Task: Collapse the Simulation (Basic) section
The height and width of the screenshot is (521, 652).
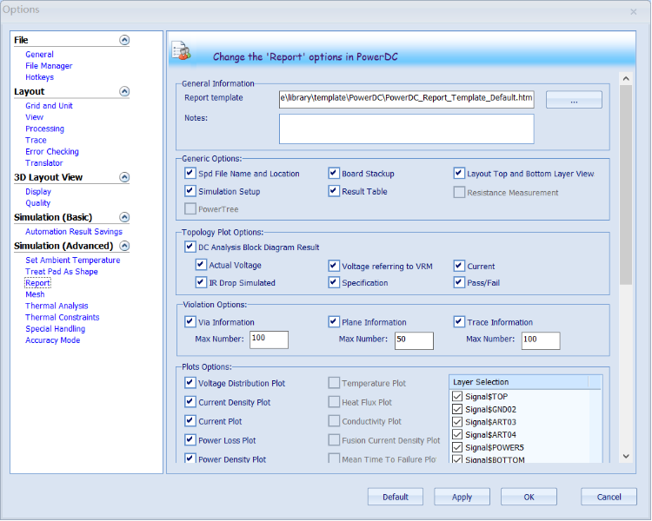Action: point(124,217)
